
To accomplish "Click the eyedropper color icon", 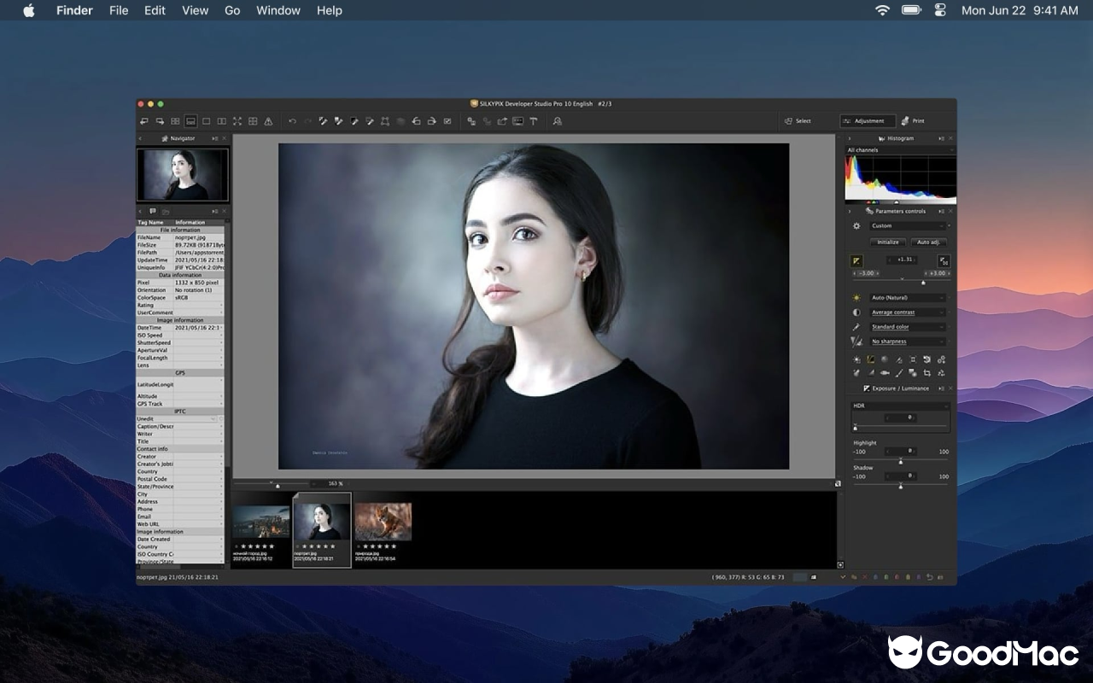I will (x=856, y=327).
